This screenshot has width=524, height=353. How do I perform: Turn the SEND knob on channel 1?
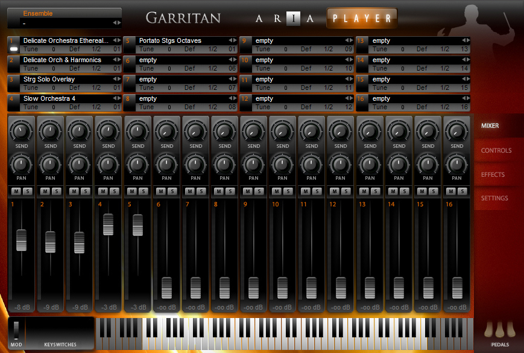[x=21, y=131]
